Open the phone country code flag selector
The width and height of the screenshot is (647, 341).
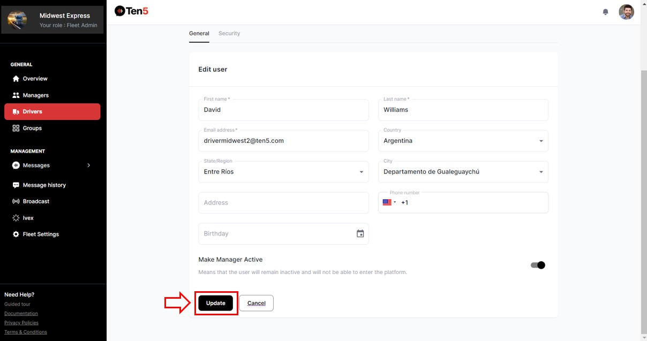(389, 203)
